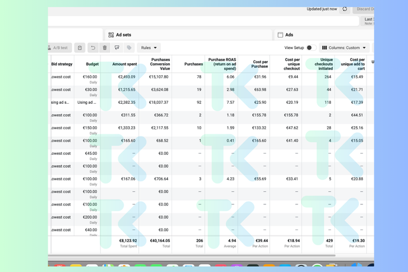408x272 pixels.
Task: Click the Purchase ROAS column header
Action: 222,64
